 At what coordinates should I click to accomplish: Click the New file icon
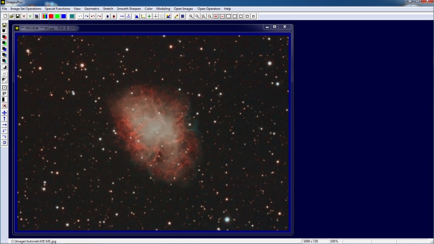click(x=5, y=16)
